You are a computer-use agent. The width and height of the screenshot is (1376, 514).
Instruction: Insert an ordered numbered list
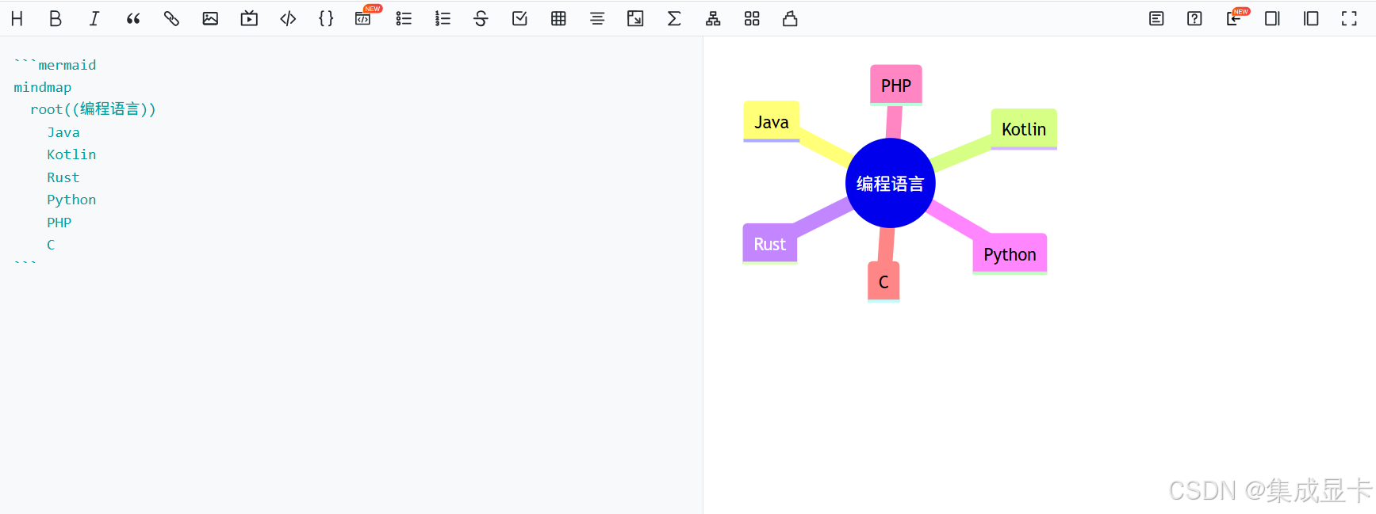(x=443, y=18)
